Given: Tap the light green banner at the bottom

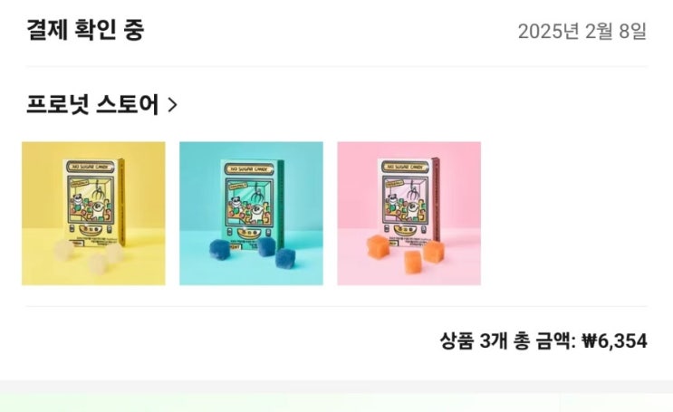Looking at the screenshot, I should (337, 402).
